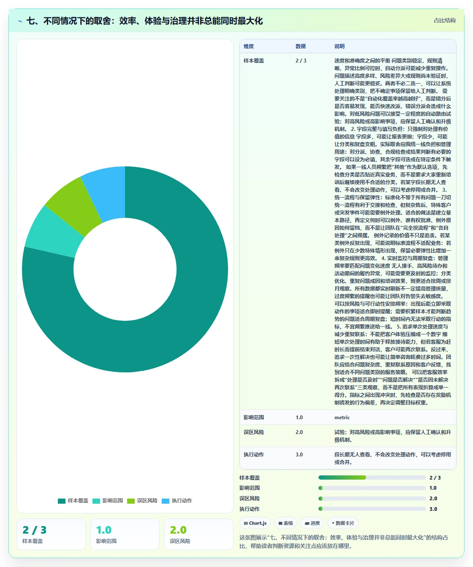Click the 影响范围 progress bar
Screen dimensions: 473x567
(x=372, y=488)
